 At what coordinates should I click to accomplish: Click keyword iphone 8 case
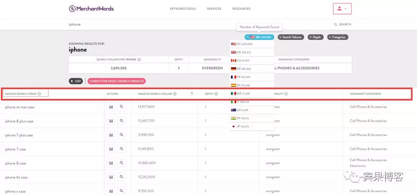pyautogui.click(x=15, y=163)
